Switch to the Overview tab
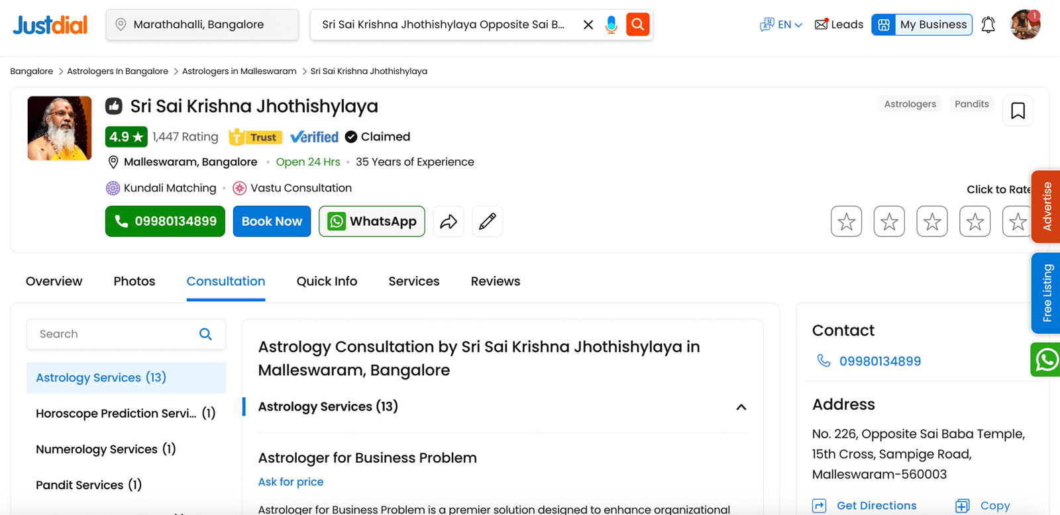This screenshot has width=1060, height=515. tap(54, 281)
